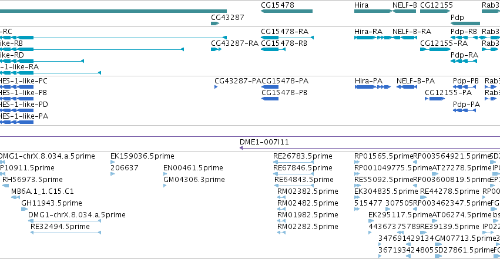Select the HES-1-like-PC protein feature
Image resolution: width=500 pixels, height=259 pixels.
[16, 87]
